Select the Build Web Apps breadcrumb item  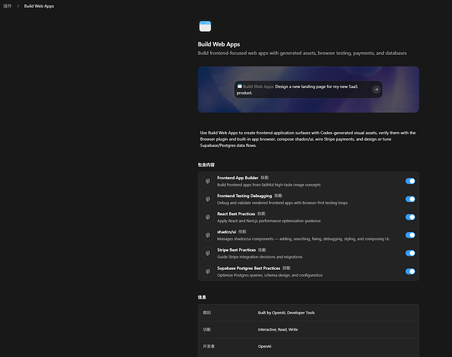tap(39, 6)
